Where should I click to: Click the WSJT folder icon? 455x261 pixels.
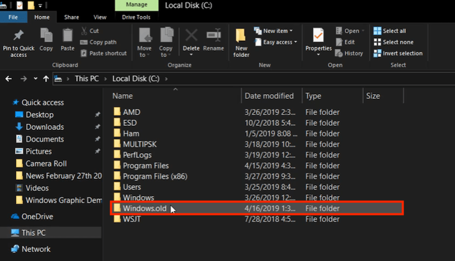coord(117,219)
